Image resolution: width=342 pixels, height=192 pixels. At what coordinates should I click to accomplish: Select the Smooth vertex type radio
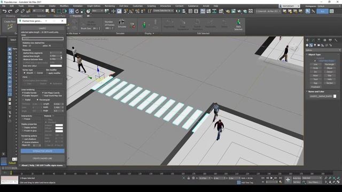point(25,73)
